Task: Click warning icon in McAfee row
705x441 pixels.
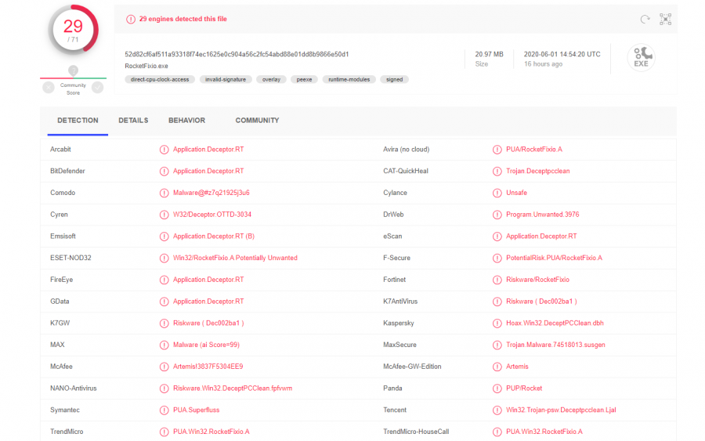Action: tap(164, 367)
